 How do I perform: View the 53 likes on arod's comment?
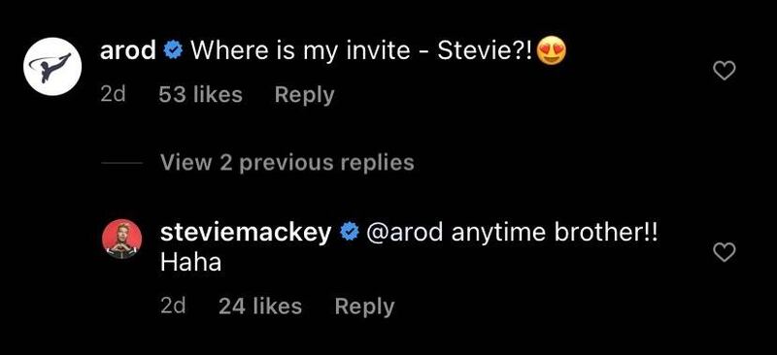point(201,94)
